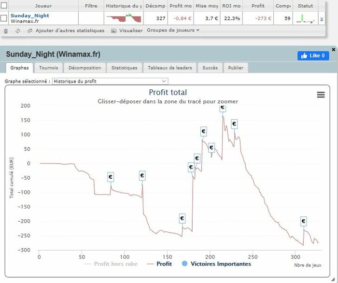Click the euro marker near game 192
The image size is (338, 283).
pos(203,131)
